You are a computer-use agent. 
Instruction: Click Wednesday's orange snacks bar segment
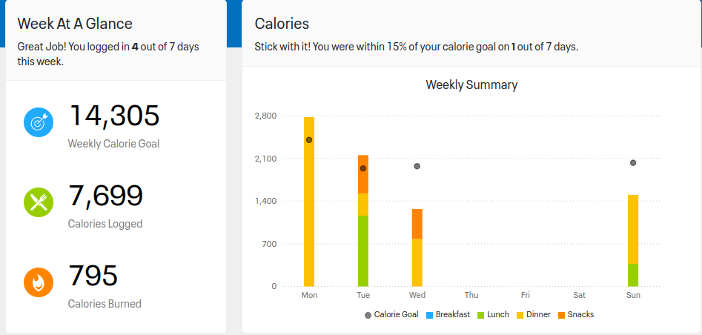tap(417, 224)
